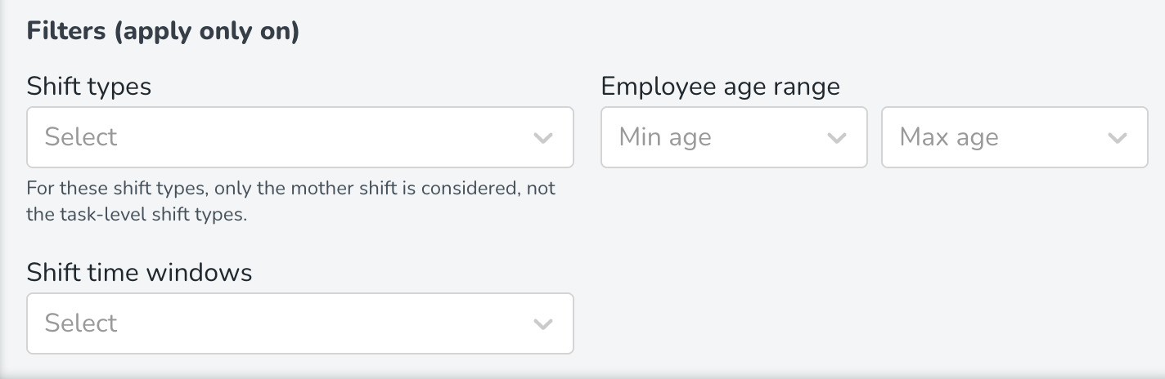The image size is (1165, 379).
Task: Click the Shift types label
Action: pos(89,86)
